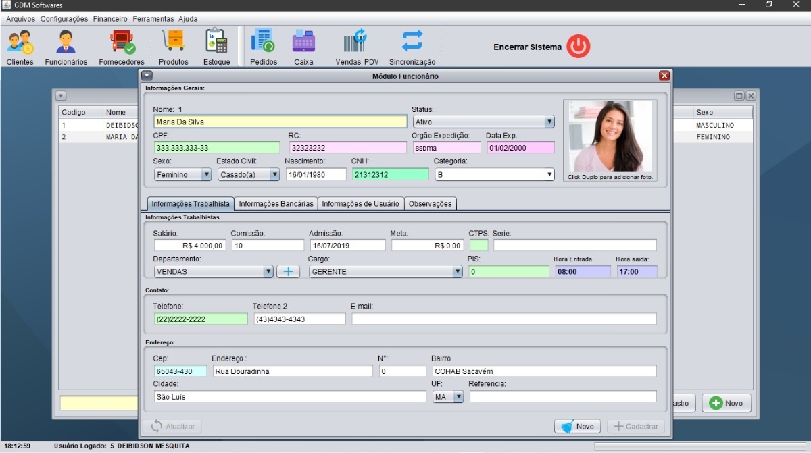Screen dimensions: 811x453
Task: Open the Estado Civil combo box
Action: pyautogui.click(x=248, y=174)
